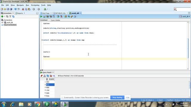Open the Versioning menu
Screen dimensions: 191x107
(x=35, y=5)
